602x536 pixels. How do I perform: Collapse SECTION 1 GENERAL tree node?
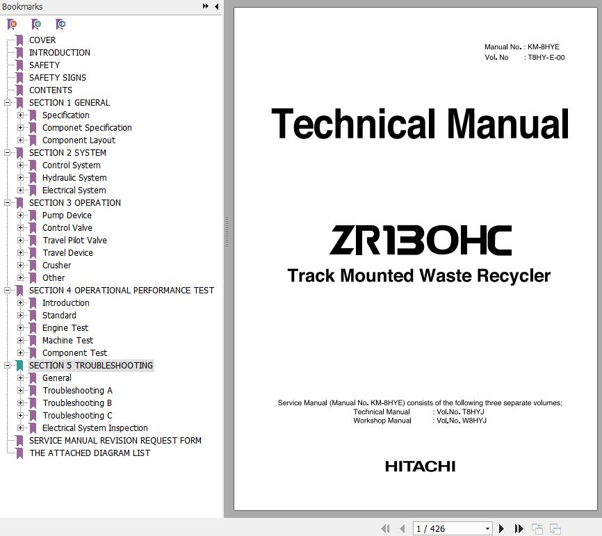7,102
